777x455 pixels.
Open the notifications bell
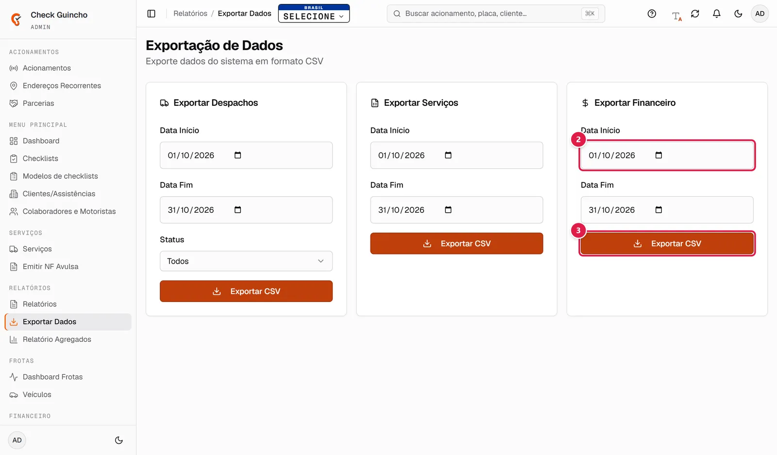coord(716,14)
